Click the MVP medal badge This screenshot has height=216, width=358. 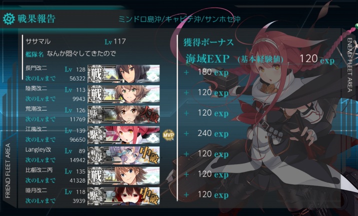168,135
